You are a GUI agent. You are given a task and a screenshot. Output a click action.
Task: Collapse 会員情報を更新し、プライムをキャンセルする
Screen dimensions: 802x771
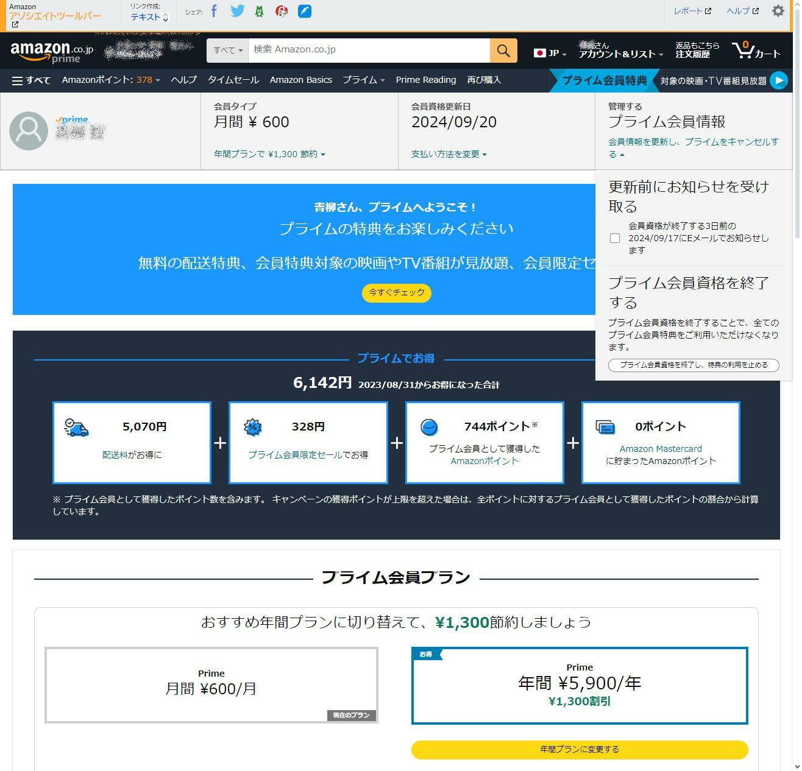(x=694, y=148)
